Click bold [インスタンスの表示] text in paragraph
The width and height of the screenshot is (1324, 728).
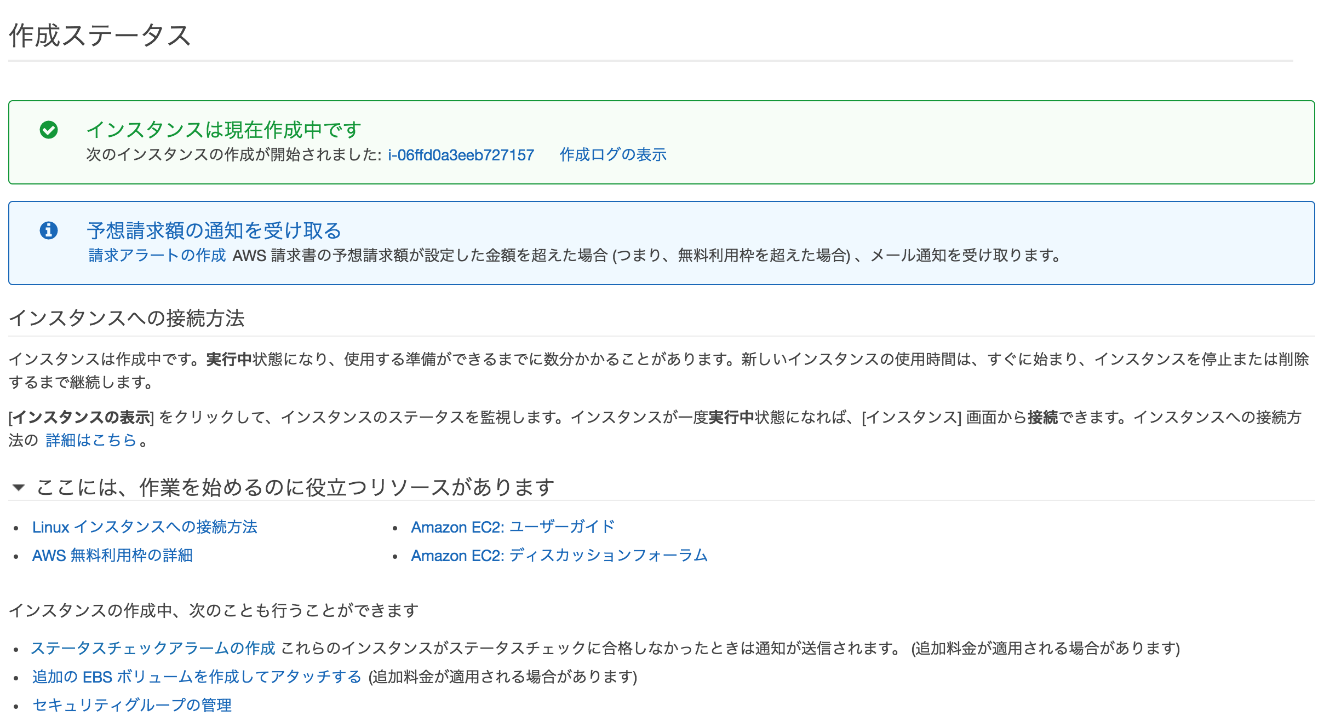(x=81, y=418)
